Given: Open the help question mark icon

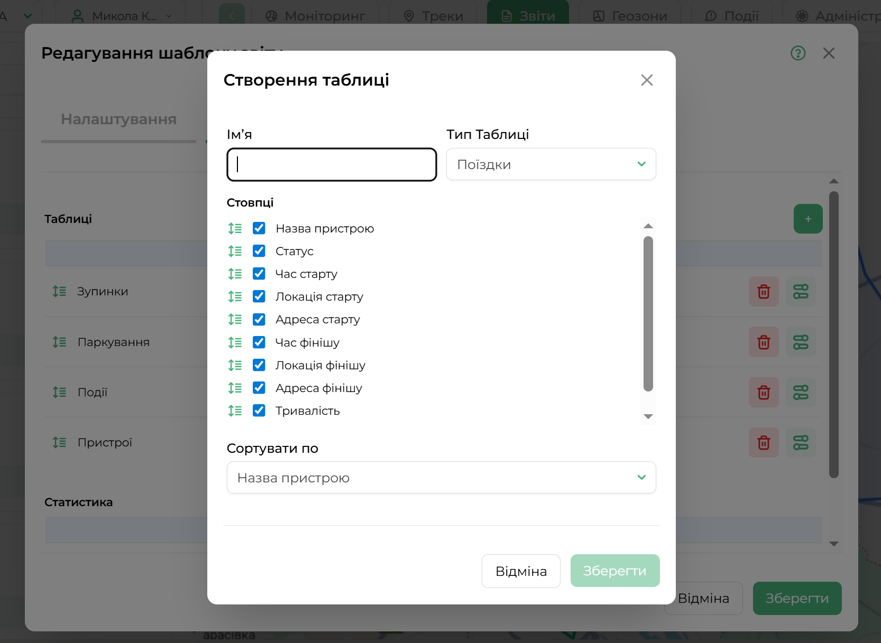Looking at the screenshot, I should pos(797,53).
